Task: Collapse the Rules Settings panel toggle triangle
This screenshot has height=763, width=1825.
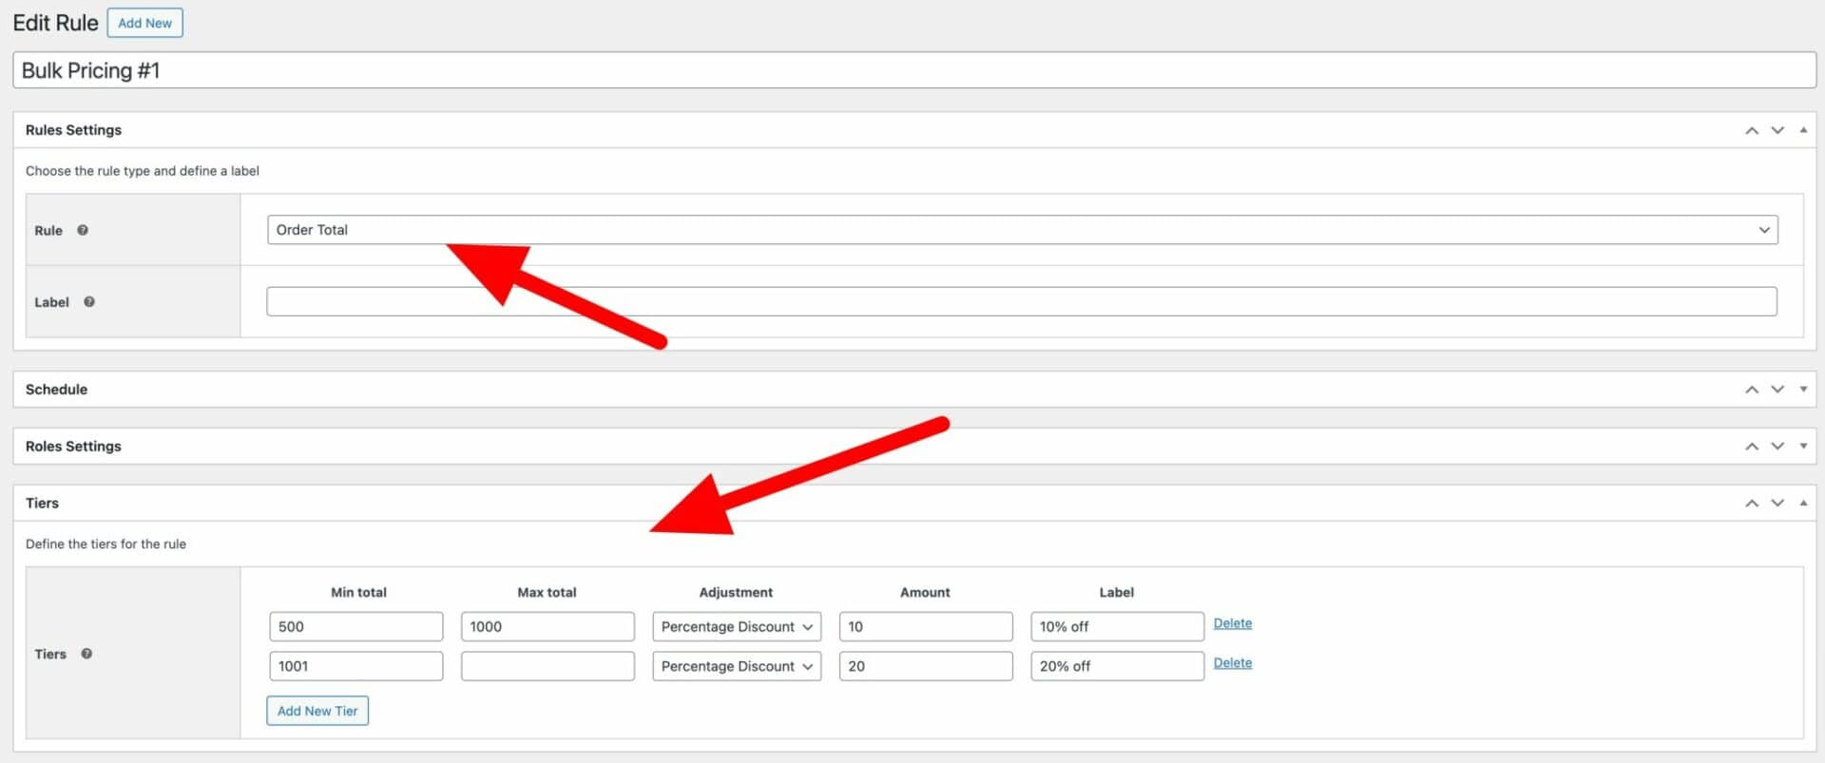Action: 1803,130
